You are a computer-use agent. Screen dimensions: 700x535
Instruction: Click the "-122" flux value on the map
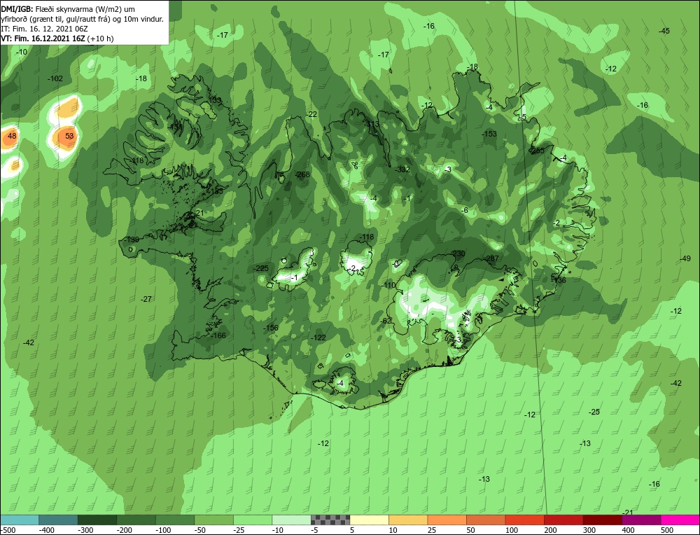click(318, 338)
